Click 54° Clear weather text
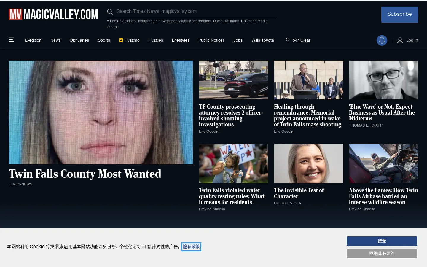The width and height of the screenshot is (427, 267). (x=301, y=40)
